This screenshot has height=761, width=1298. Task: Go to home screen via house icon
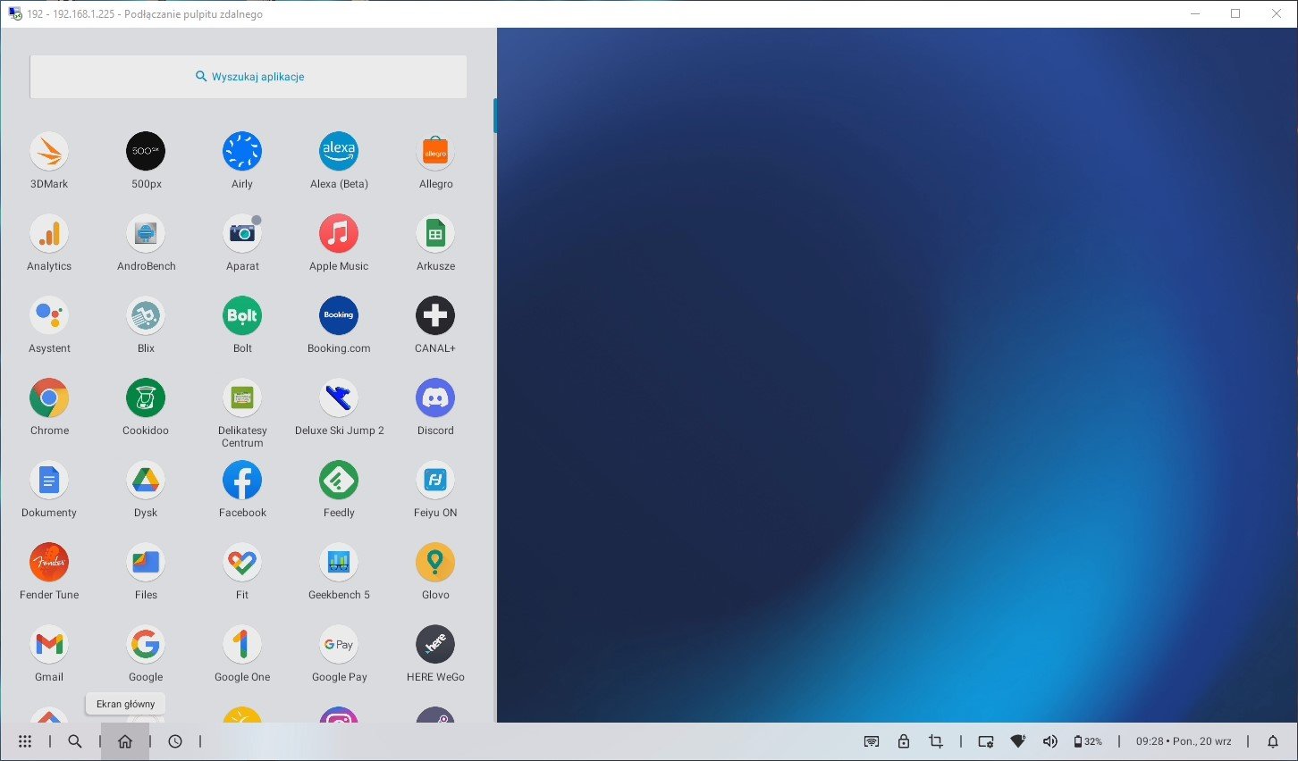pyautogui.click(x=125, y=741)
